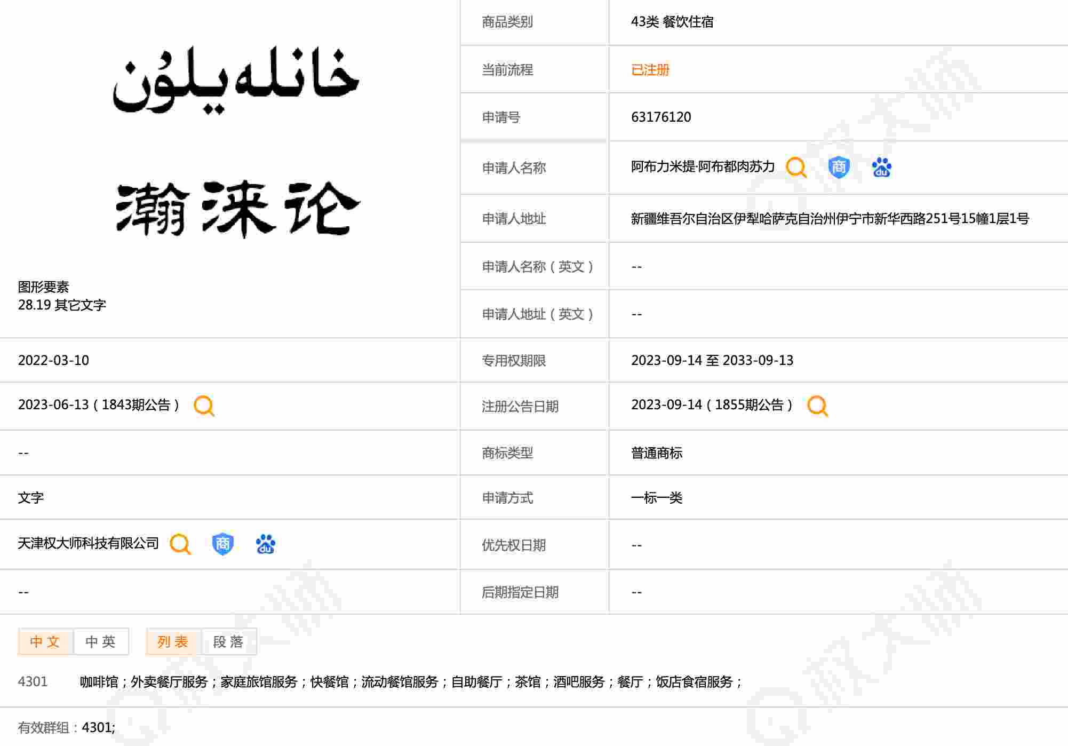Click the 已注册 status text
Image resolution: width=1068 pixels, height=746 pixels.
click(650, 70)
